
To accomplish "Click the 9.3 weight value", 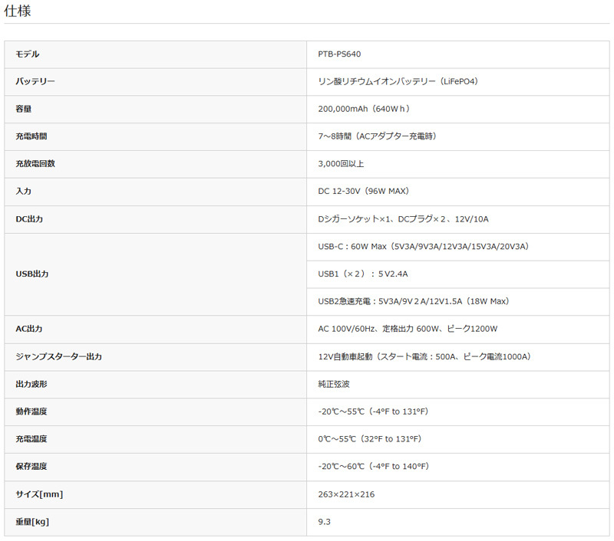I will pyautogui.click(x=324, y=522).
